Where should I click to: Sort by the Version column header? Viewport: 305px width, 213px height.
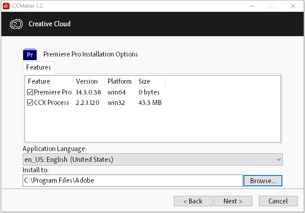[x=89, y=81]
